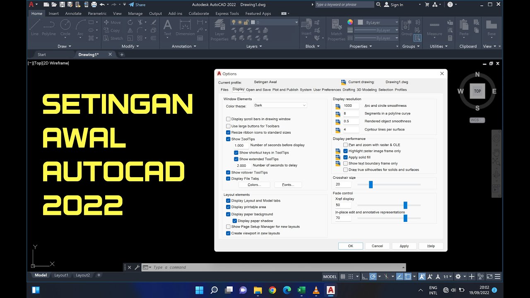The image size is (530, 298).
Task: Click the Copy tool in Modify panel
Action: 112,30
